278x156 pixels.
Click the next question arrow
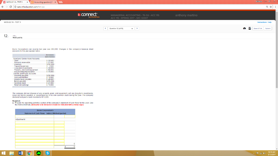point(137,28)
